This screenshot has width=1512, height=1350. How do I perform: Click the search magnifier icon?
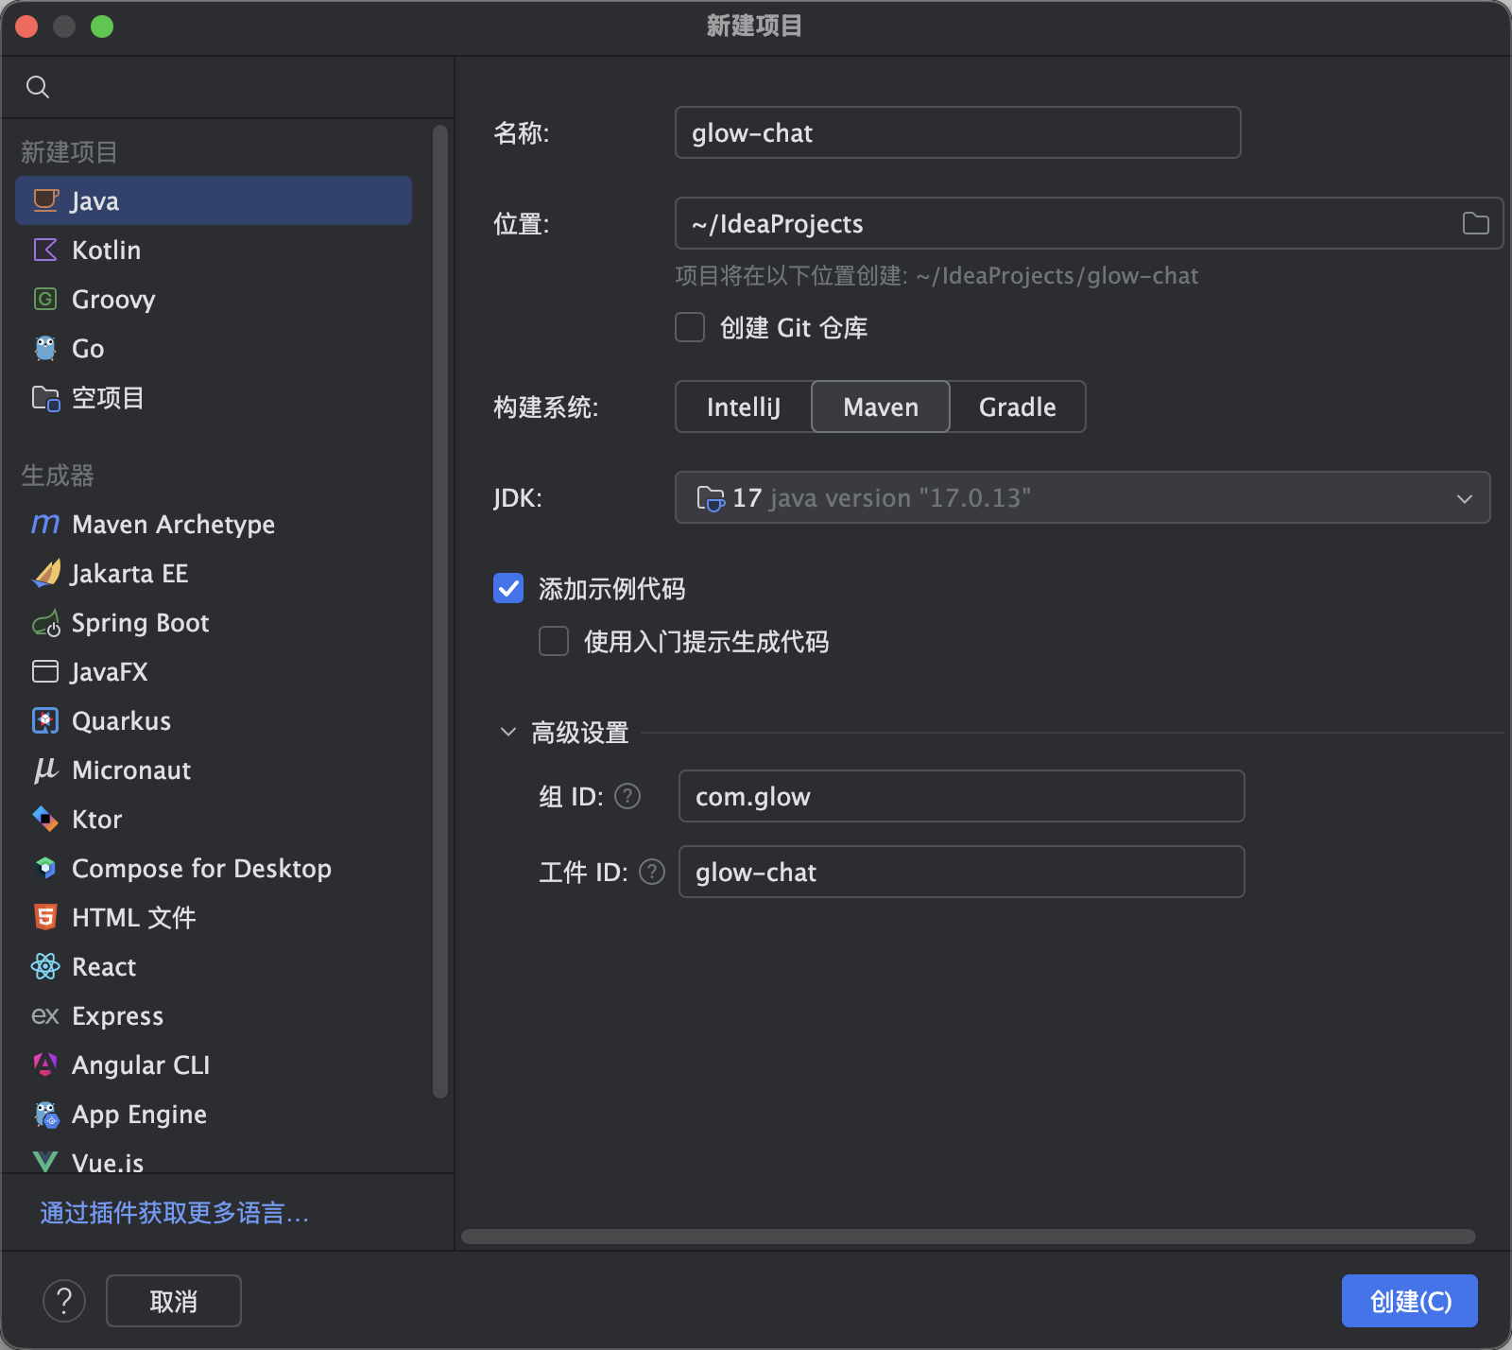tap(38, 87)
